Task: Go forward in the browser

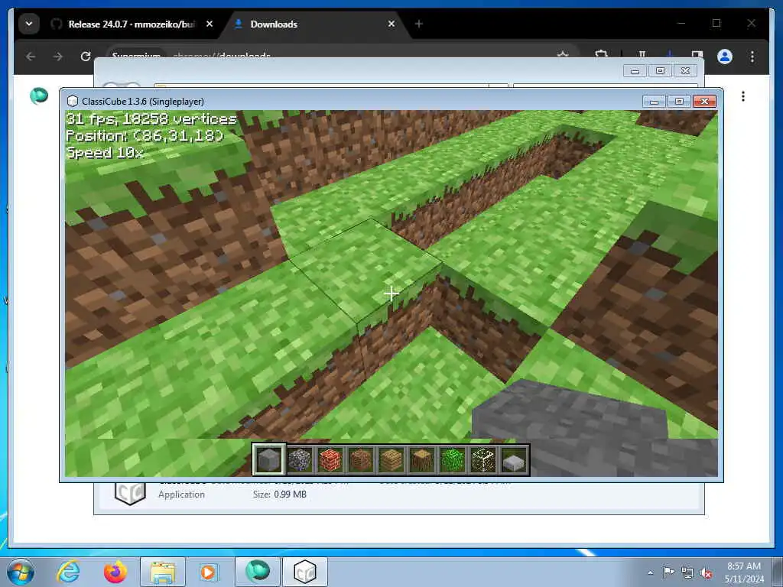Action: (58, 57)
